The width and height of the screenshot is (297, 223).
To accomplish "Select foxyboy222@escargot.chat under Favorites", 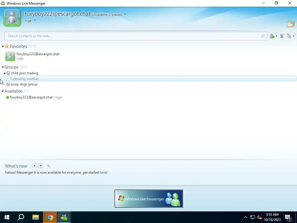I will (38, 54).
